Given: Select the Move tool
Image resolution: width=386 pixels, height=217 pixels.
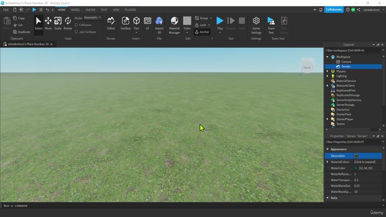Looking at the screenshot, I should point(48,24).
